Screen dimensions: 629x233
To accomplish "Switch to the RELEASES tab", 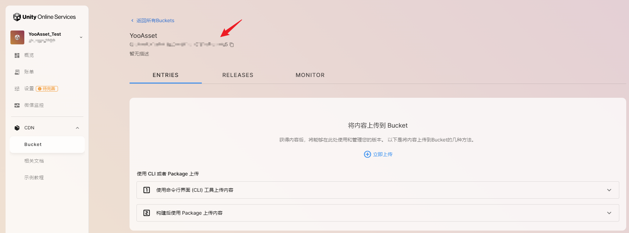I will [x=238, y=75].
